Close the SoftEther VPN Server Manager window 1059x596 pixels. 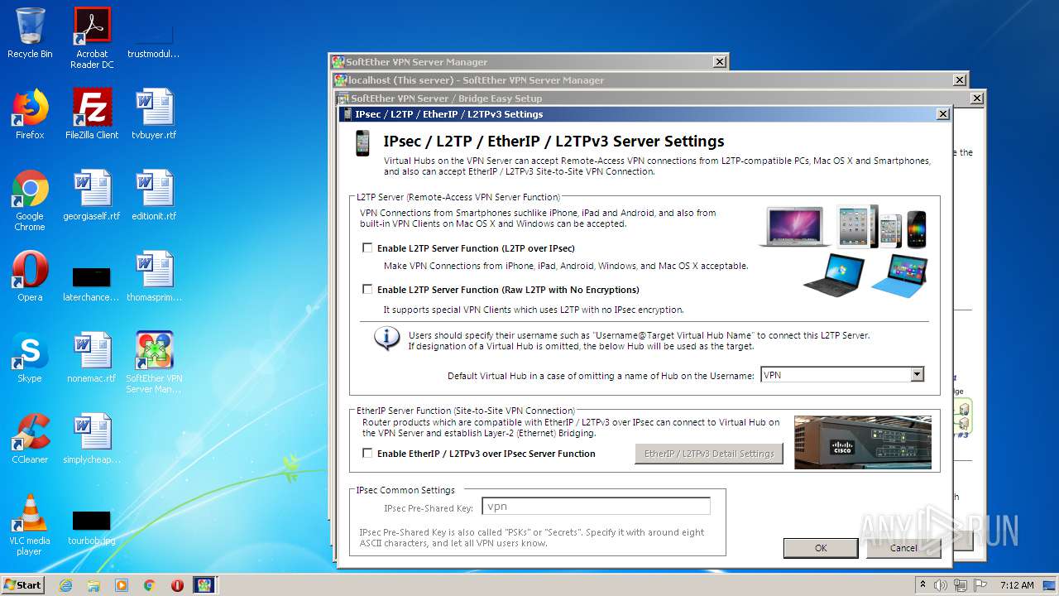pos(721,62)
